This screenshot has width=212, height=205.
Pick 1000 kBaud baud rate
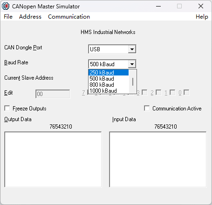click(109, 91)
